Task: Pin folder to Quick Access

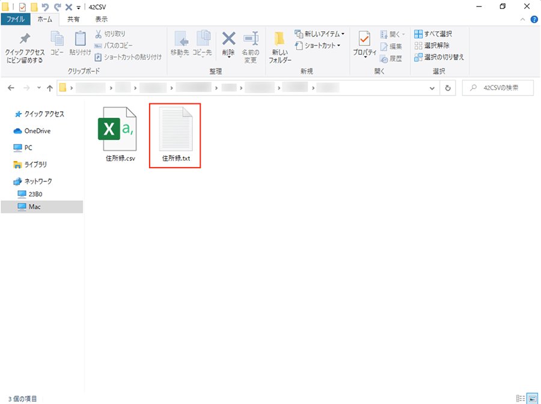Action: 25,47
